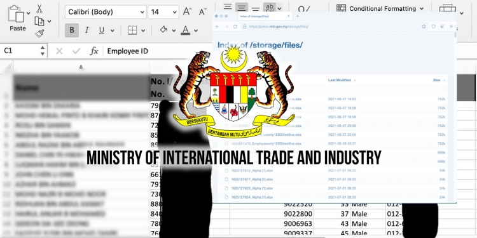
Task: Expand the Copy options dropdown arrow
Action: pos(49,22)
